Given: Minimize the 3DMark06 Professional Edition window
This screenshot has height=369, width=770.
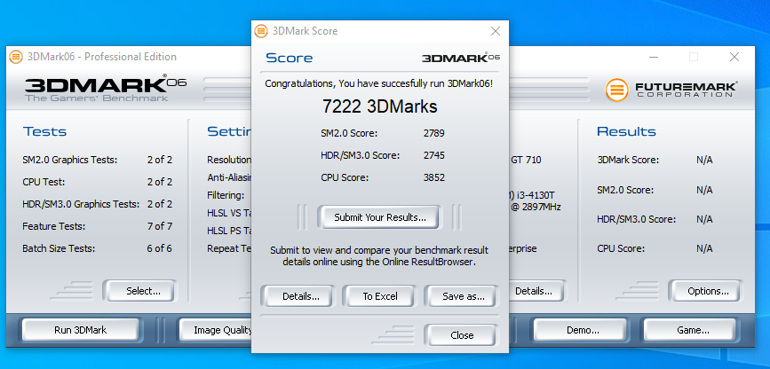Looking at the screenshot, I should pos(653,57).
